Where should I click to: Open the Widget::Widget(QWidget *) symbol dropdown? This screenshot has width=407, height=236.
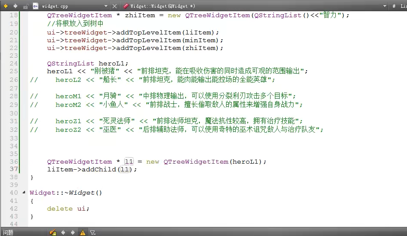click(385, 6)
